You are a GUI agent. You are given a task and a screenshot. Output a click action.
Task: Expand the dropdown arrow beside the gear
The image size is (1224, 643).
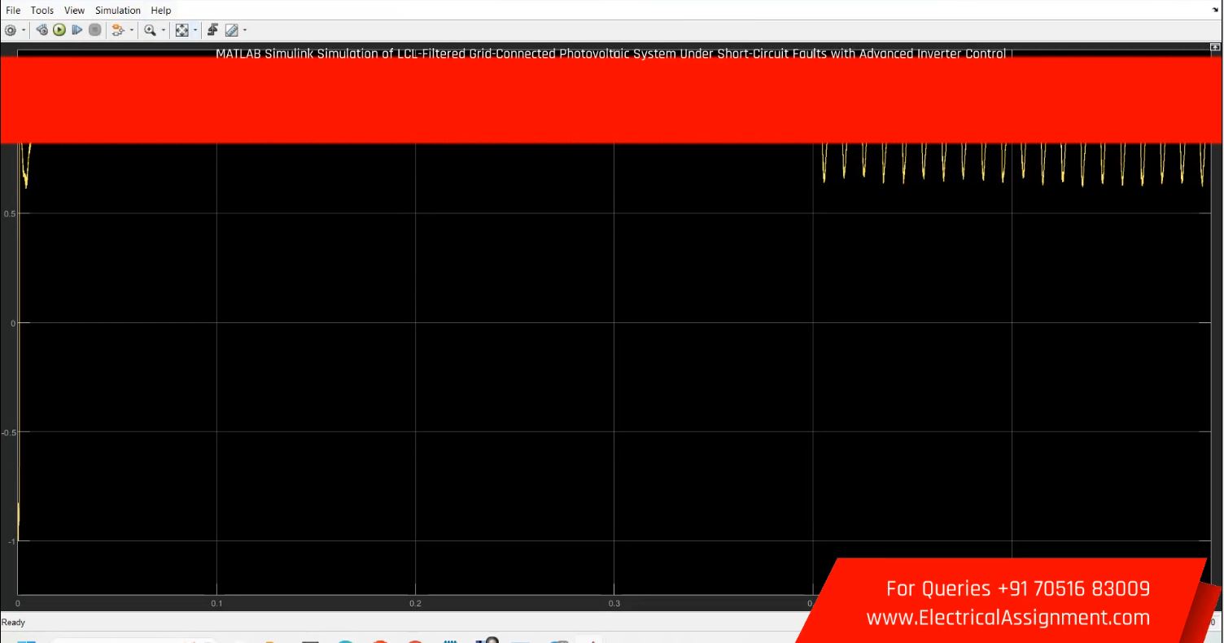[x=23, y=31]
